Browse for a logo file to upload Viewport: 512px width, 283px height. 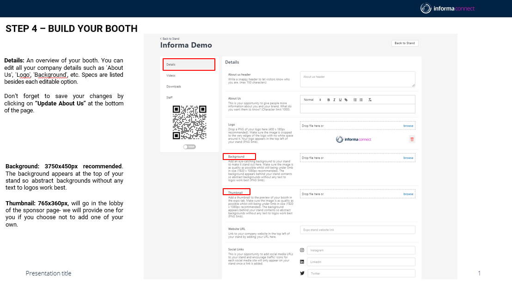[x=408, y=126]
